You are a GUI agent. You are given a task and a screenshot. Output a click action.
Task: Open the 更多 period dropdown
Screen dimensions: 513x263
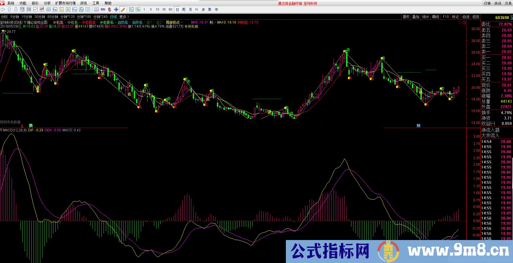pos(123,16)
